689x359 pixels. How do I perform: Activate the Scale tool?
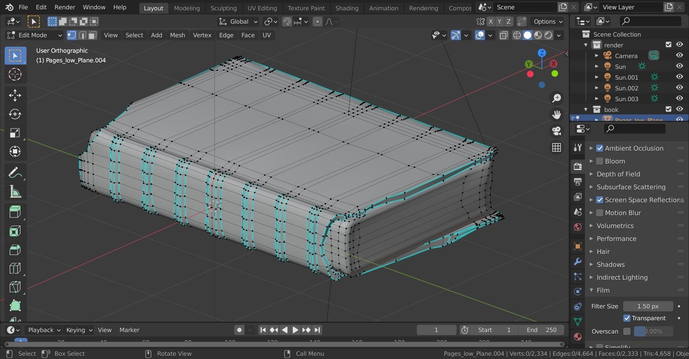point(15,133)
